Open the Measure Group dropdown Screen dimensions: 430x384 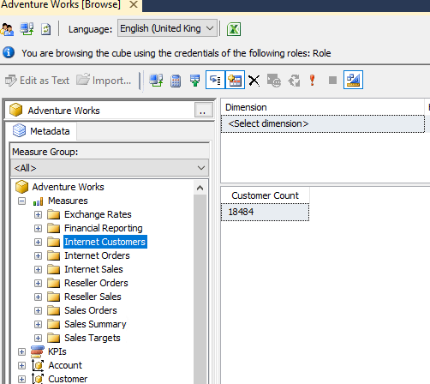click(110, 168)
